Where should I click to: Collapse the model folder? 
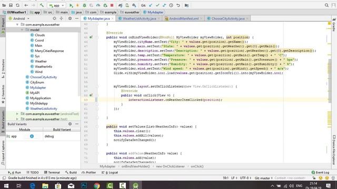22,30
